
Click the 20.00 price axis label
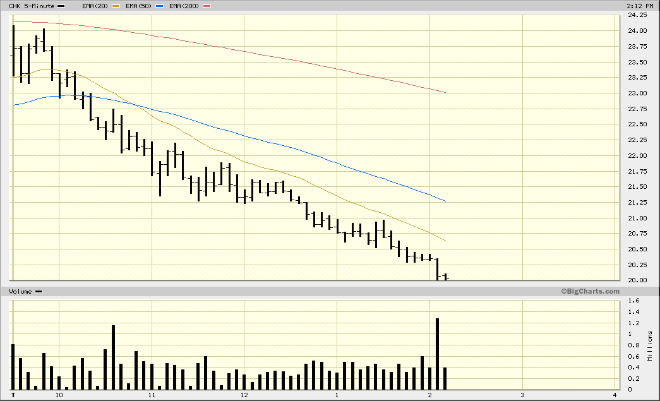637,280
